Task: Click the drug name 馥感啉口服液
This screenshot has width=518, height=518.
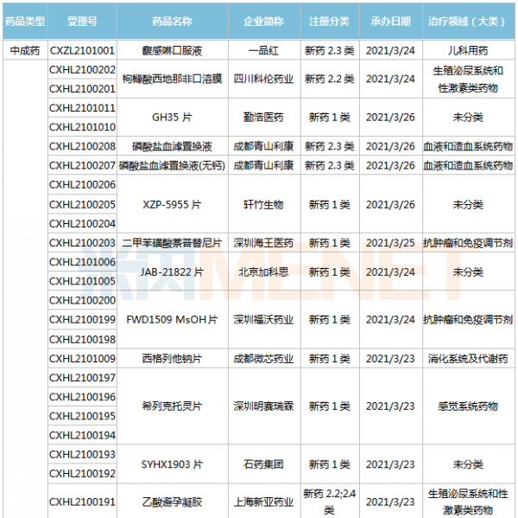Action: point(173,51)
